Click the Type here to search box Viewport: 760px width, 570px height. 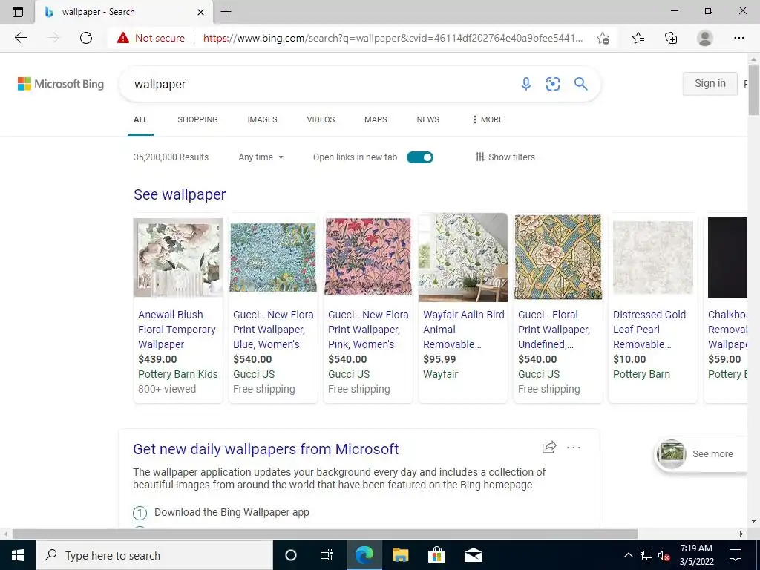[x=154, y=555]
